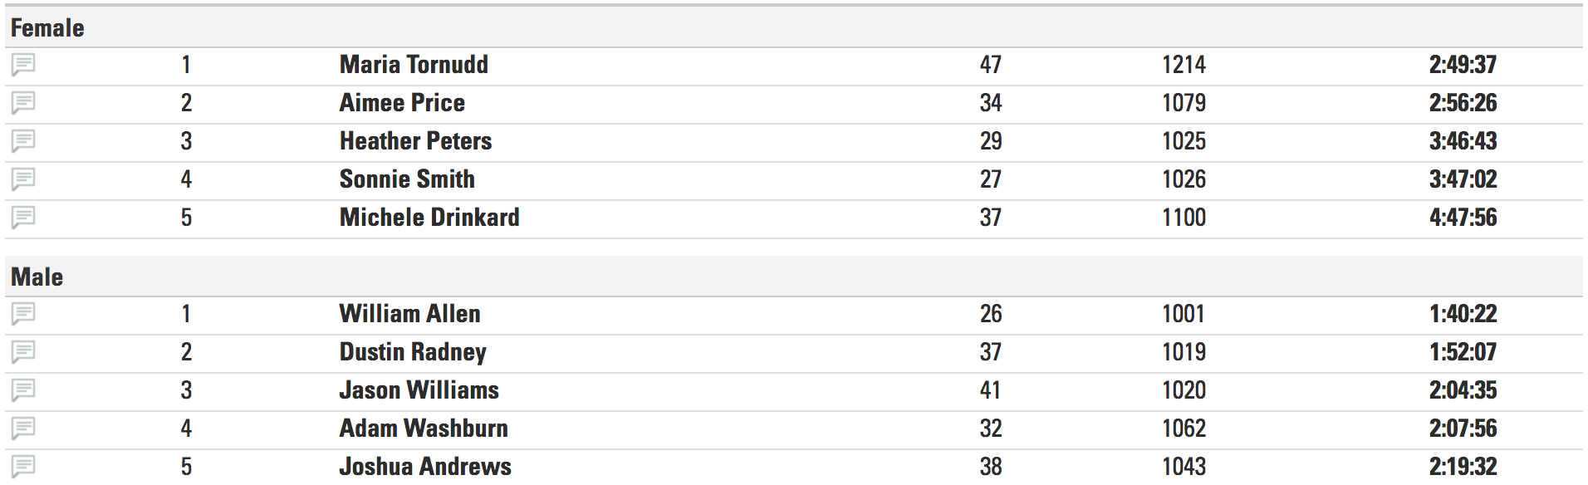Select the Female group header
Viewport: 1588px width, 485px height.
(x=47, y=28)
